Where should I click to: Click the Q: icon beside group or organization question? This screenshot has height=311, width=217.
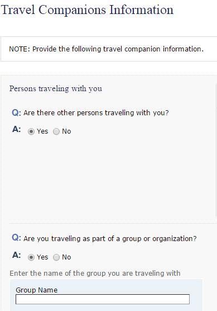point(16,237)
